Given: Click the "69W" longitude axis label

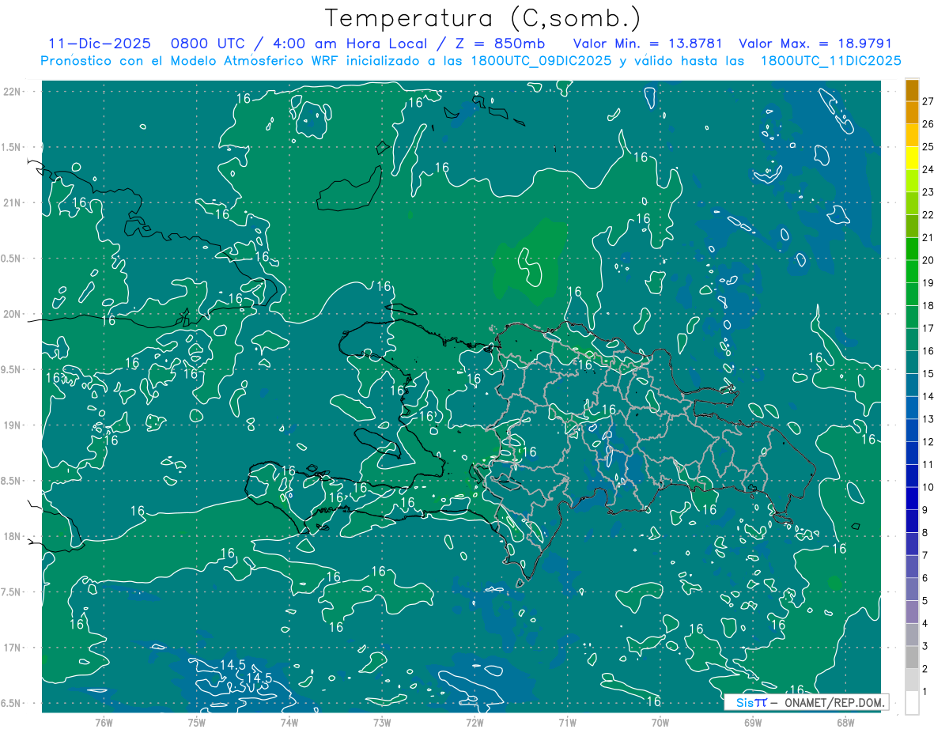Looking at the screenshot, I should click(x=753, y=722).
